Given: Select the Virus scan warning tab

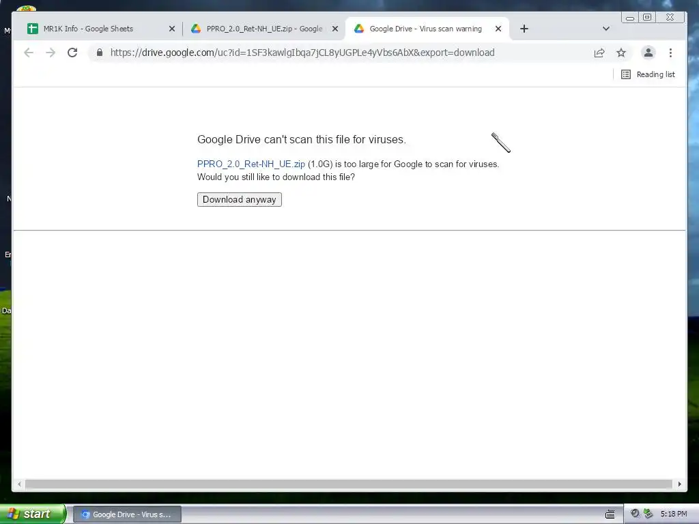Looking at the screenshot, I should coord(427,29).
